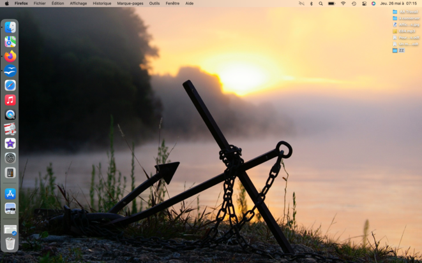Click the Siri icon in the menu bar
Screen dimensions: 422x263
[373, 3]
